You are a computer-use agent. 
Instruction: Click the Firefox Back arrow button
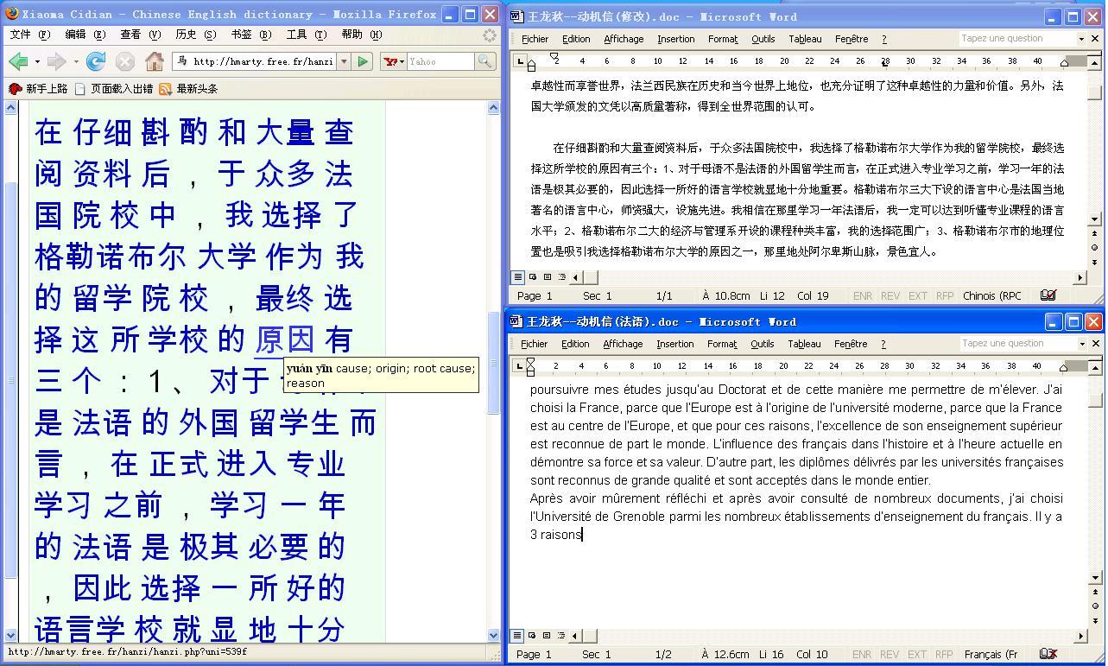click(x=17, y=61)
